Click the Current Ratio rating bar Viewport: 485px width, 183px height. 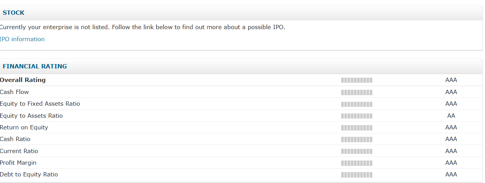[356, 152]
